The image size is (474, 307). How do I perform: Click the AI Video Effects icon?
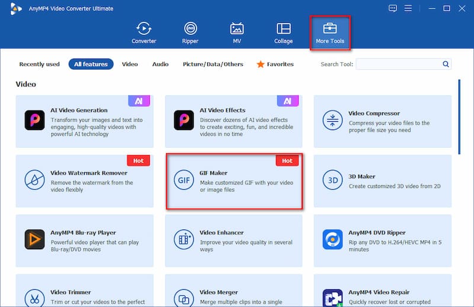tap(184, 120)
